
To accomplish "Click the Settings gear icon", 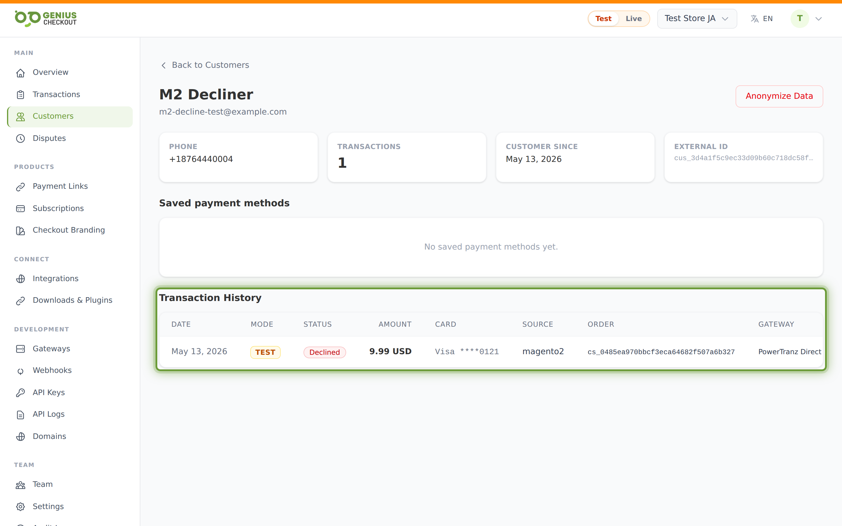I will point(20,507).
